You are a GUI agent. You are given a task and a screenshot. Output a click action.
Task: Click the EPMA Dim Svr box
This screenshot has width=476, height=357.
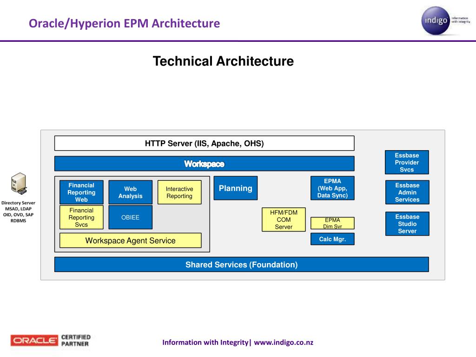coord(332,223)
